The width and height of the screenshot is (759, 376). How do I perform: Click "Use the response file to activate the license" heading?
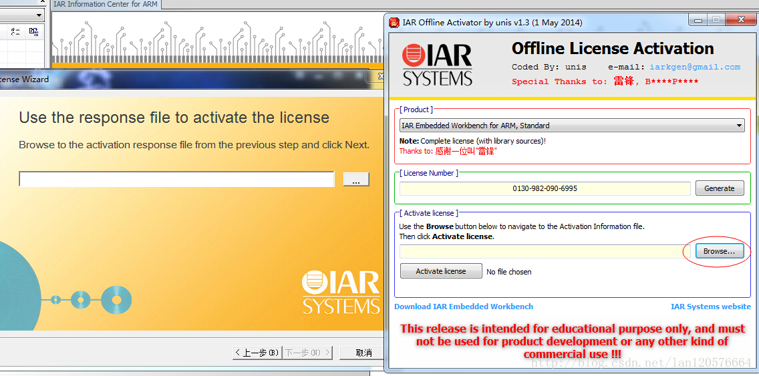174,118
